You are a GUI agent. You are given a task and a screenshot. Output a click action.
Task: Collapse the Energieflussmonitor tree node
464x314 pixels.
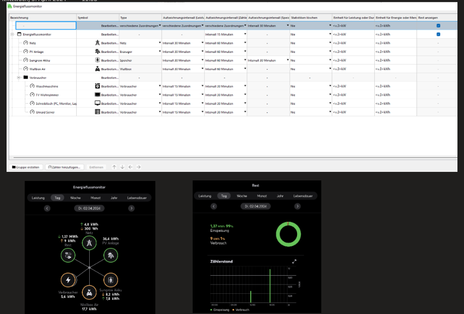click(12, 34)
